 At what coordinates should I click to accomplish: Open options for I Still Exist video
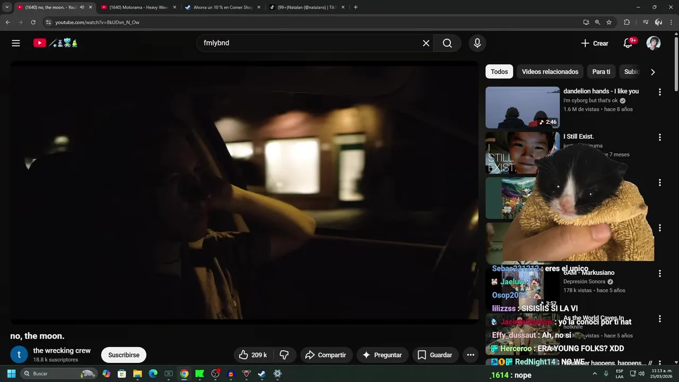(x=660, y=137)
